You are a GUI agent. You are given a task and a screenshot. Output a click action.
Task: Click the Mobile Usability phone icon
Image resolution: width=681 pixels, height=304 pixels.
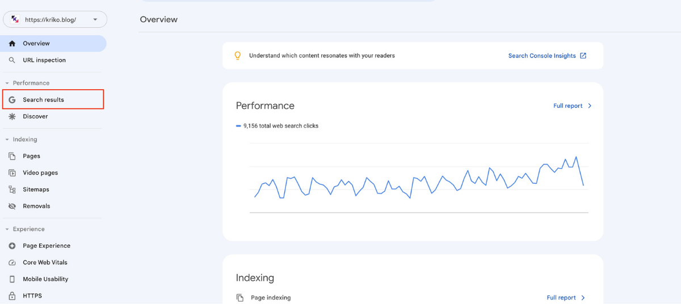(x=12, y=279)
